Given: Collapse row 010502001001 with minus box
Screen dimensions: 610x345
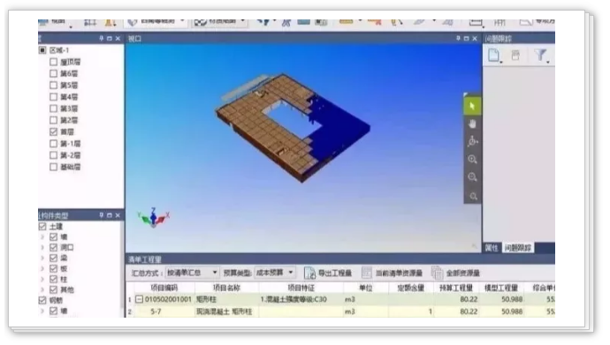Looking at the screenshot, I should click(139, 299).
